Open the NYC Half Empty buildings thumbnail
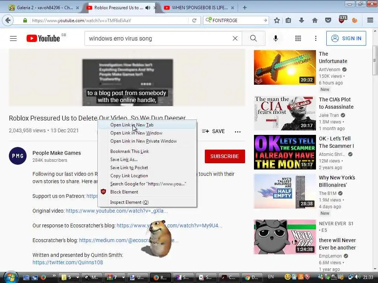This screenshot has width=378, height=283. coord(285,191)
